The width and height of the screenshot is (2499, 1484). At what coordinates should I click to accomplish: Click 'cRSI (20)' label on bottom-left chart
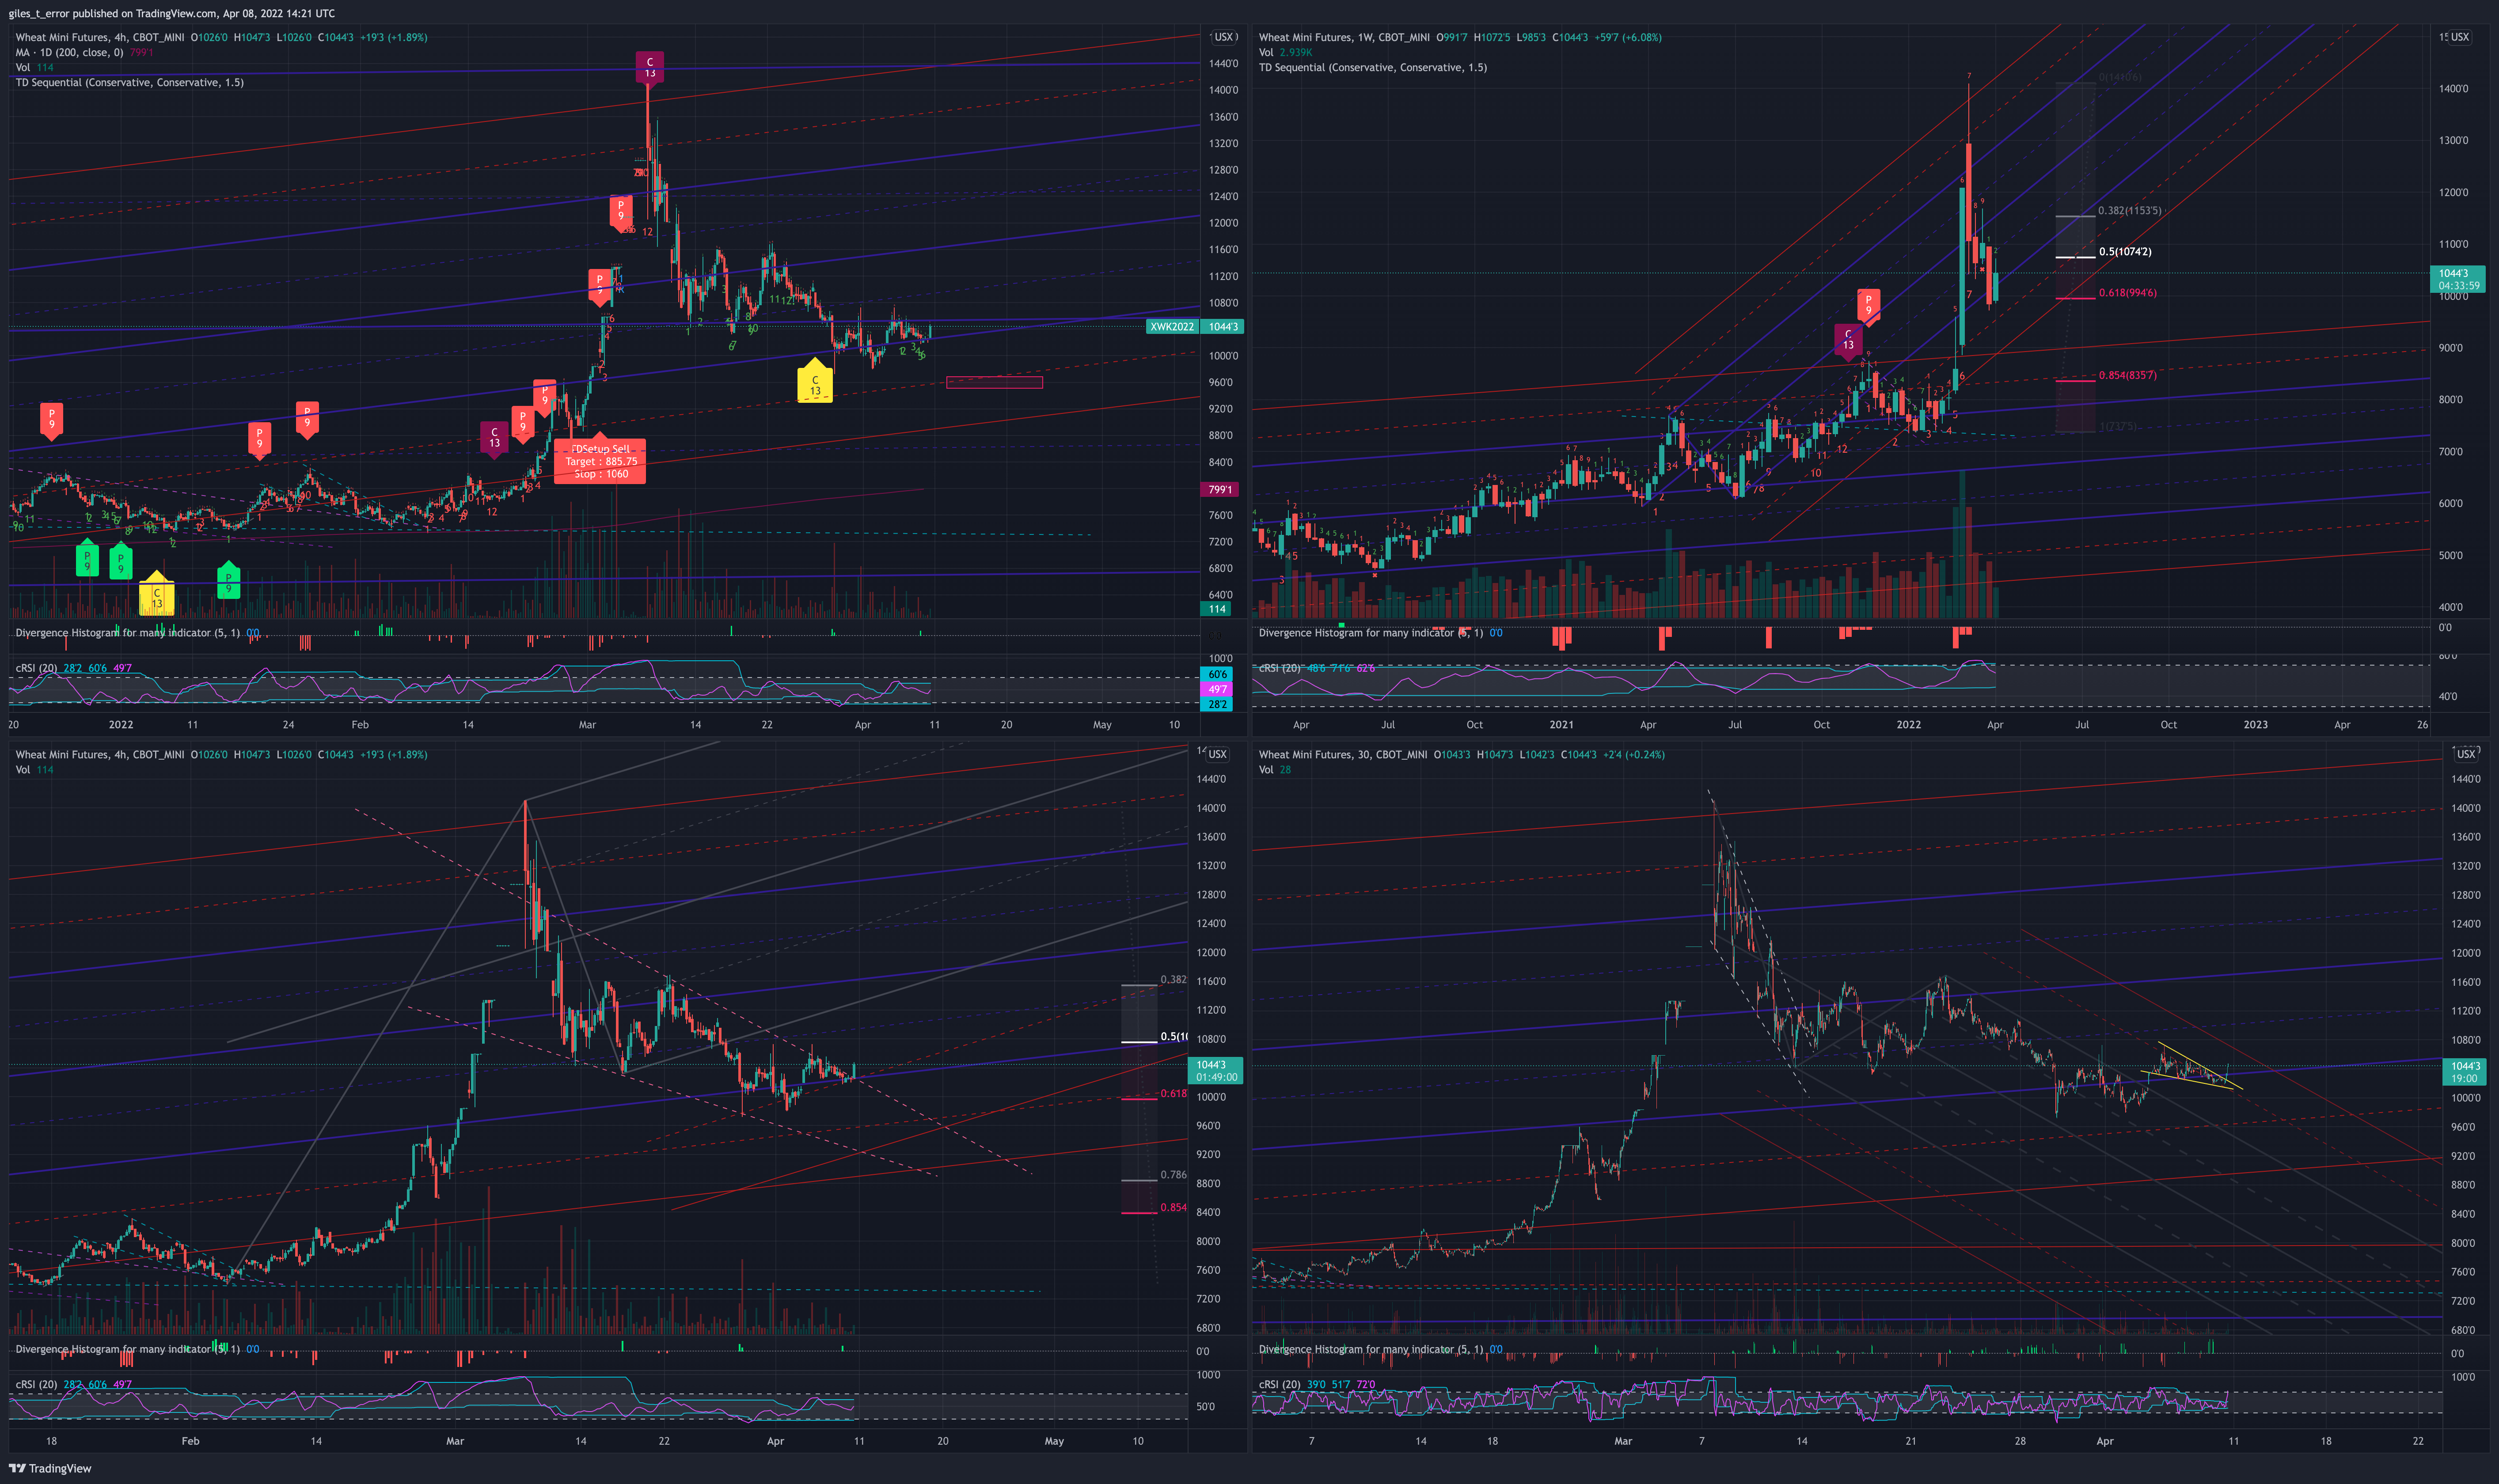pos(36,1384)
